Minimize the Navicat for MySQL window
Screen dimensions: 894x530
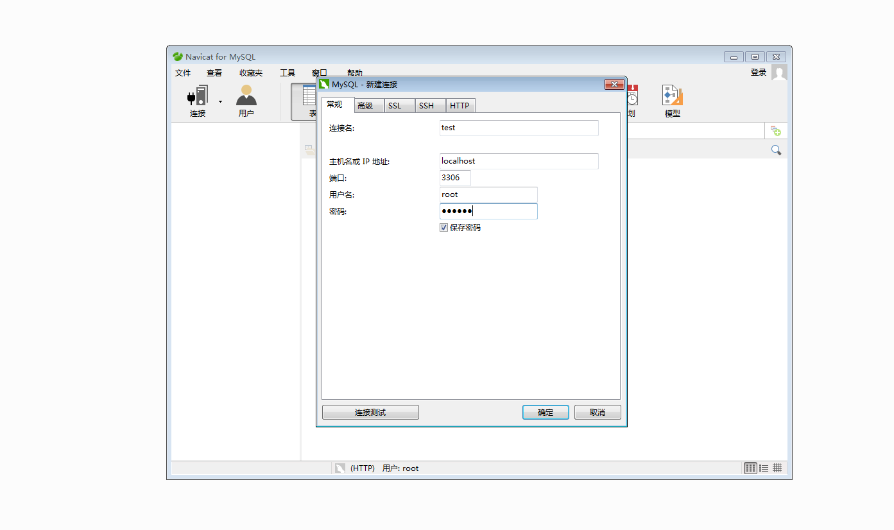734,56
